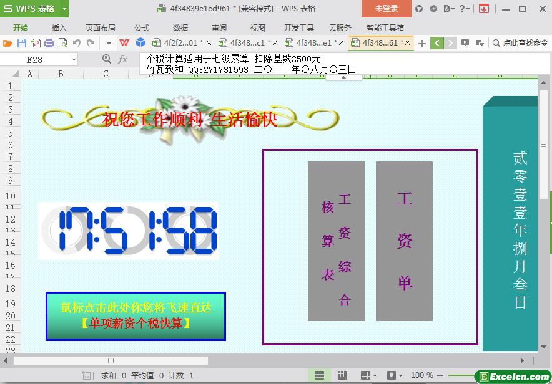
Task: Redo the last action
Action: click(91, 43)
